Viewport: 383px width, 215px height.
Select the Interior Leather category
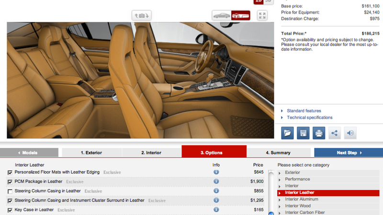tap(328, 193)
